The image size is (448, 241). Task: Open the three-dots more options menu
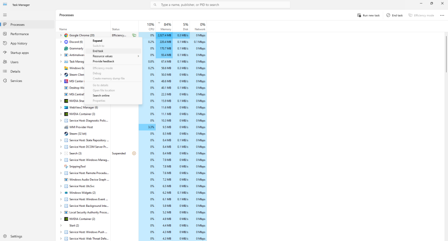pos(442,15)
